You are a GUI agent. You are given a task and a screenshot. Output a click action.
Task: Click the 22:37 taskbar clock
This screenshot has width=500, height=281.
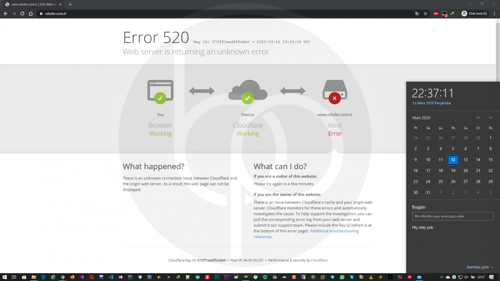pyautogui.click(x=481, y=277)
